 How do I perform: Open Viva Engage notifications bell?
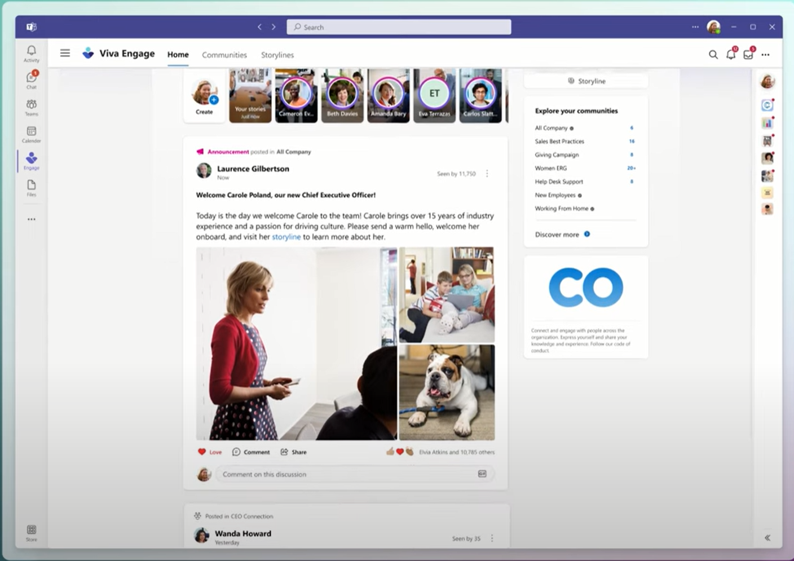(x=731, y=55)
